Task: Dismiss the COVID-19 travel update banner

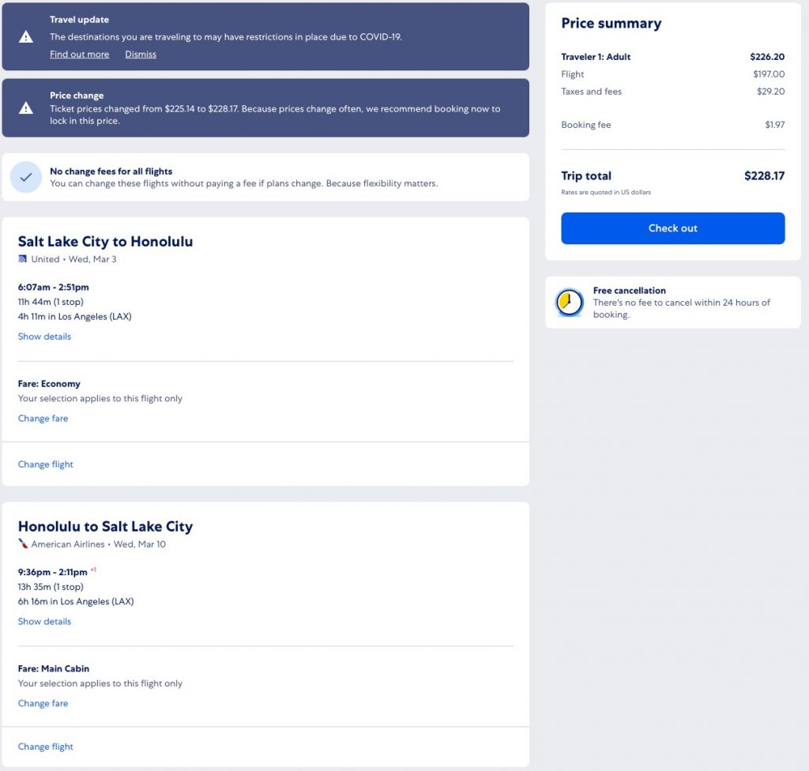Action: point(141,55)
